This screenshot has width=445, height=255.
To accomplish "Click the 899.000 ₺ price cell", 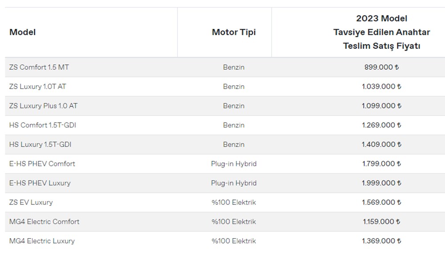I will coord(381,67).
